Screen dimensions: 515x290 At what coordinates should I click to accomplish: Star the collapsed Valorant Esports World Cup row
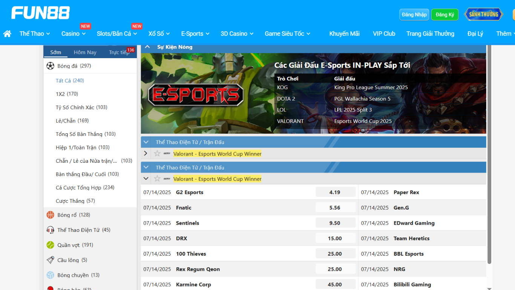pos(157,154)
